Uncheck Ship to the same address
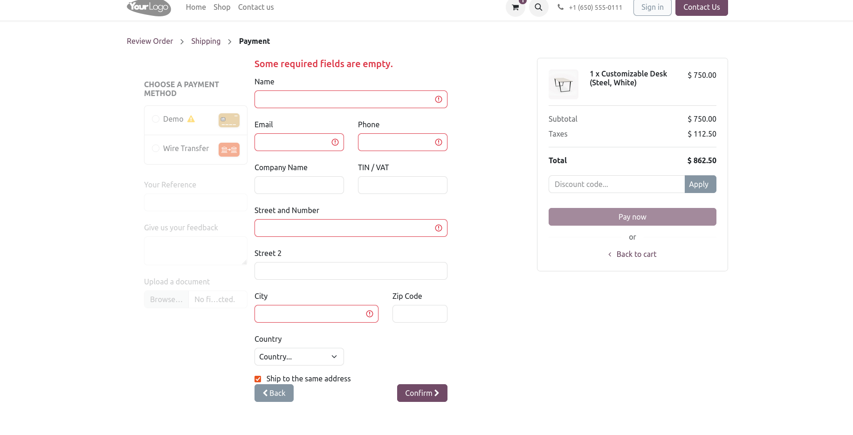The width and height of the screenshot is (853, 435). 258,379
